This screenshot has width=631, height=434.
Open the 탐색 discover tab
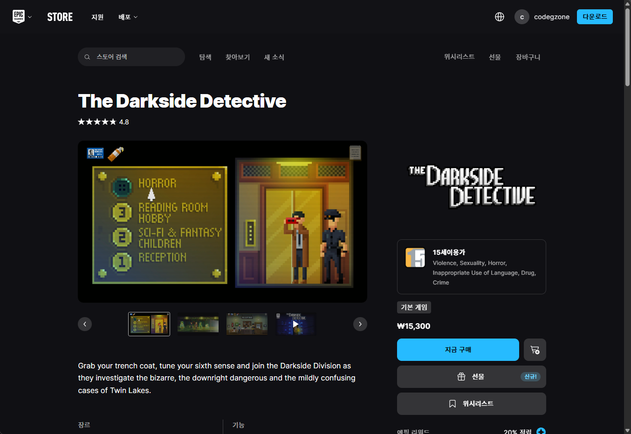coord(206,57)
